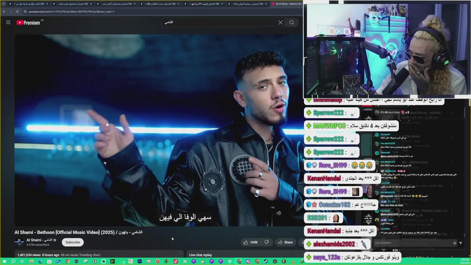Open Google Chrome in the taskbar

point(68,262)
